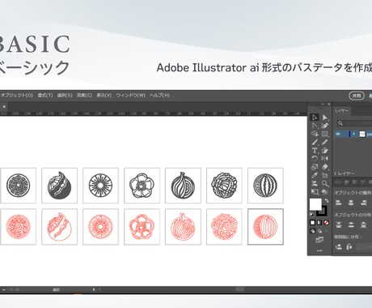Open Edit Toolbar three-dots button

pyautogui.click(x=319, y=250)
